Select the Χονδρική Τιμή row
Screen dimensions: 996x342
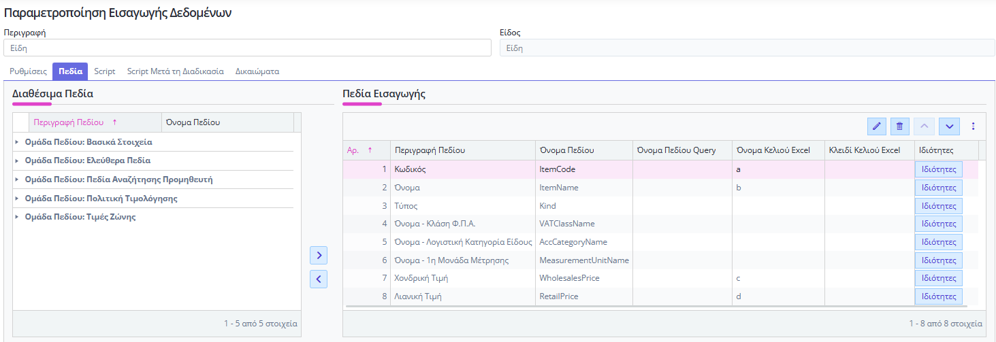[x=462, y=278]
